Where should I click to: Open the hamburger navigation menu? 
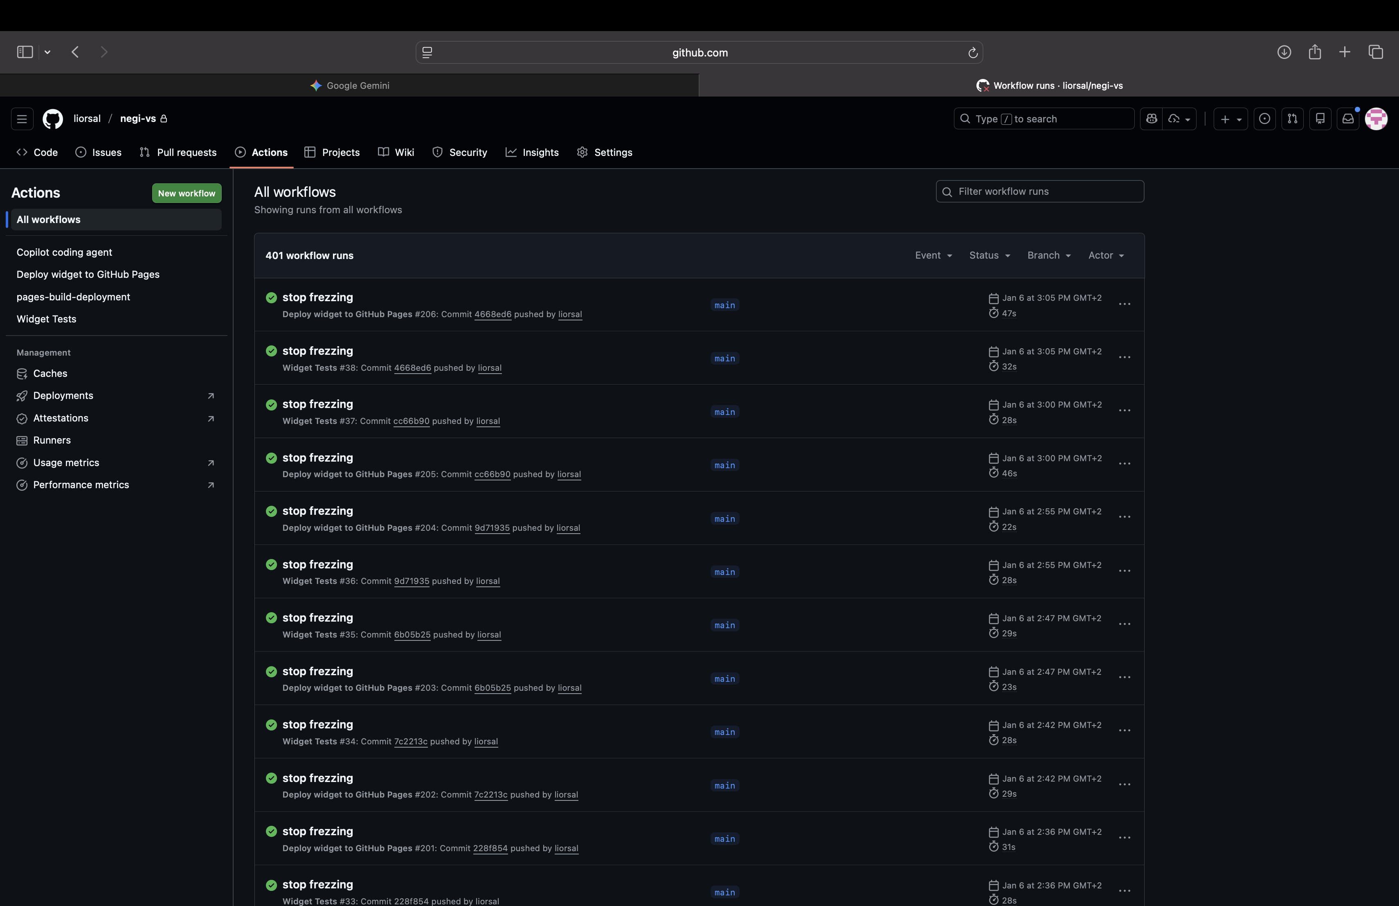(x=22, y=119)
